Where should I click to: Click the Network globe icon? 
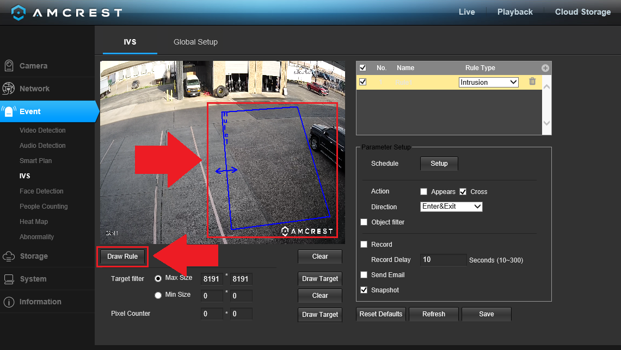tap(8, 89)
